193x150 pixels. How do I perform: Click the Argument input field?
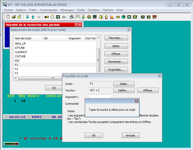click(x=100, y=97)
